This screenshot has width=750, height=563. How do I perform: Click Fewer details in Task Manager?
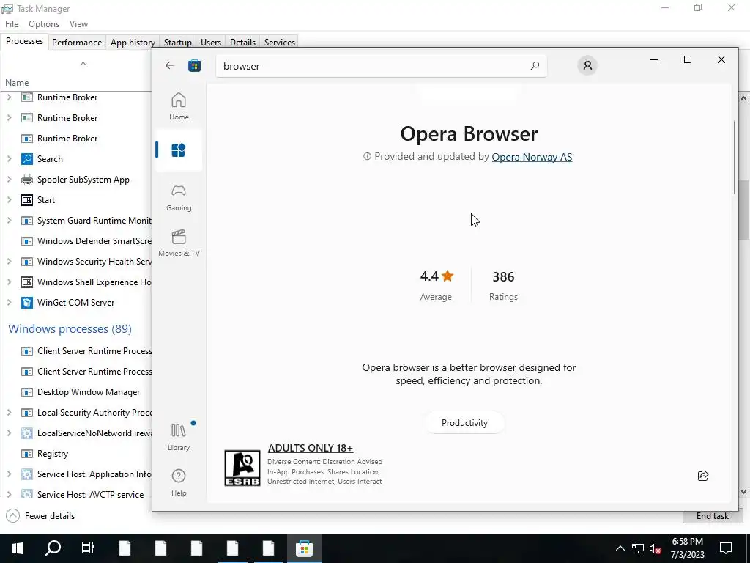(40, 515)
